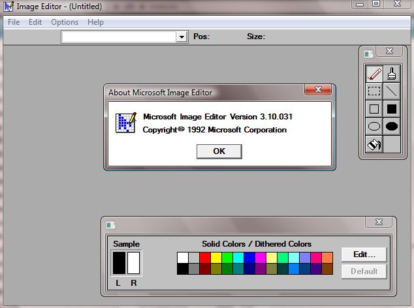Select the dark gray swatch
414x308 pixels.
tap(194, 269)
